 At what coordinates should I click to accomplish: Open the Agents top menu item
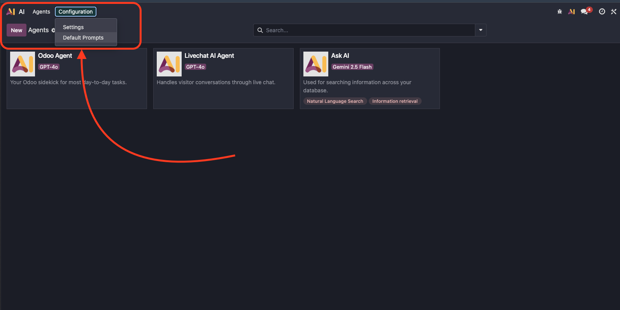click(x=41, y=12)
